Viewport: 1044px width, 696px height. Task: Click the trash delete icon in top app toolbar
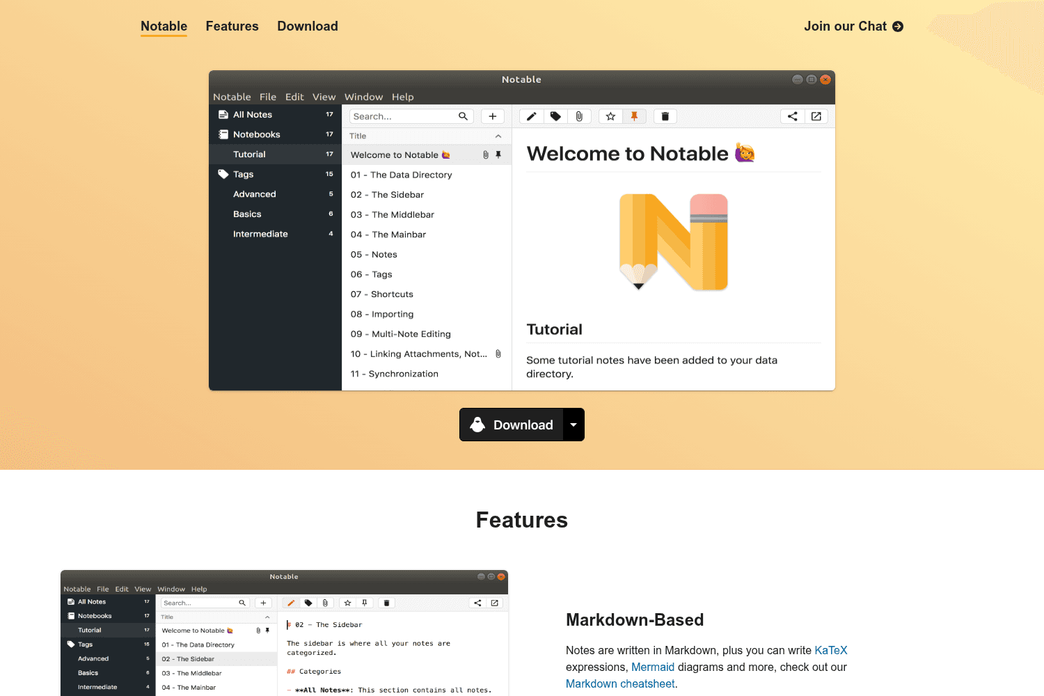pyautogui.click(x=665, y=116)
